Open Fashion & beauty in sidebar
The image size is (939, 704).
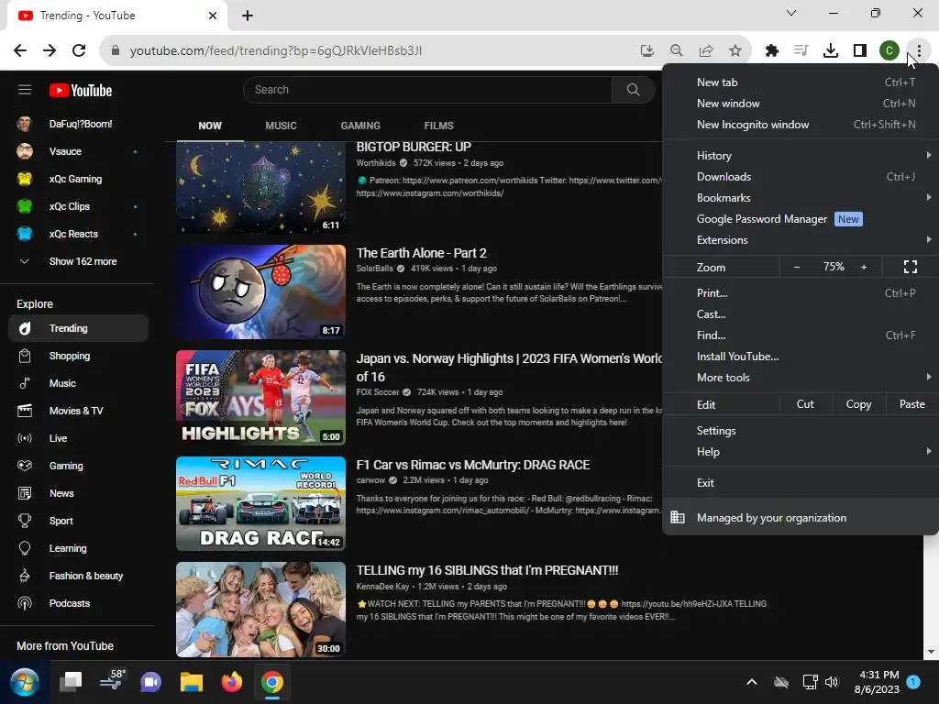[79, 576]
